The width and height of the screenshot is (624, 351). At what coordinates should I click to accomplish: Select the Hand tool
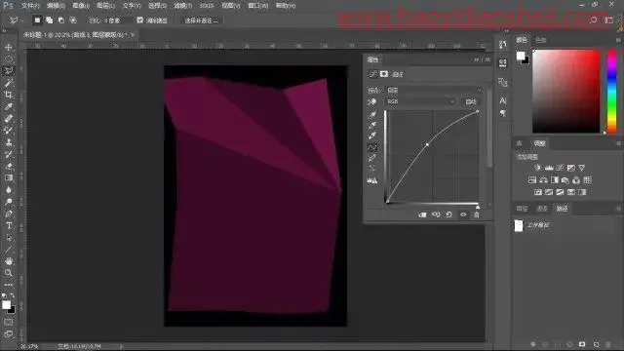tap(9, 261)
